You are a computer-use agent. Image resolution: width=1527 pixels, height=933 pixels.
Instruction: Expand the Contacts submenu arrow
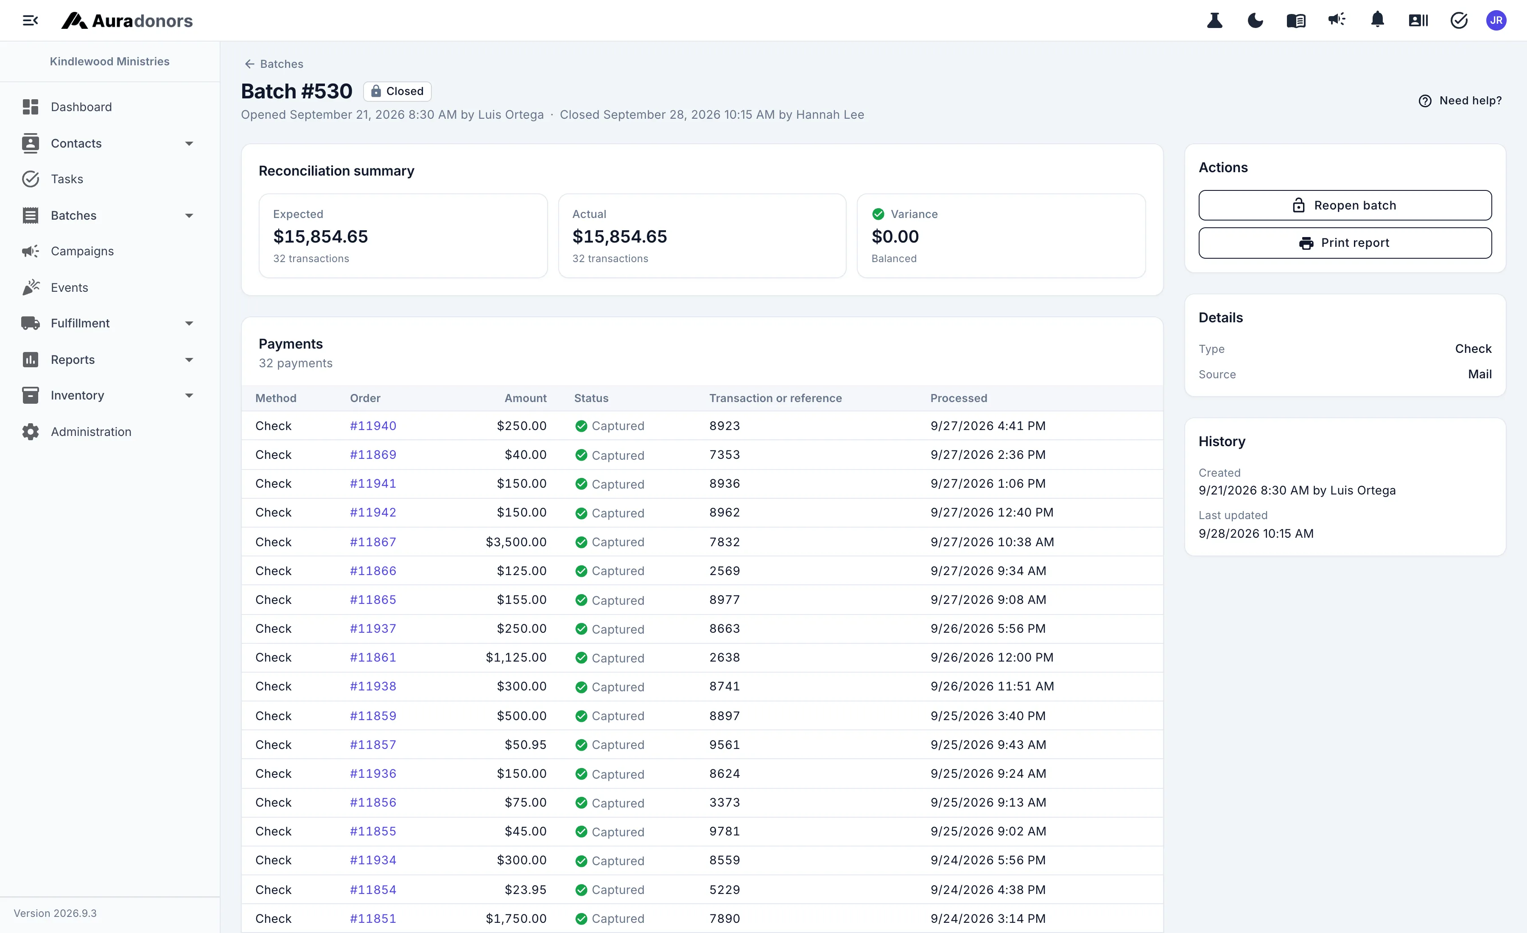point(189,144)
